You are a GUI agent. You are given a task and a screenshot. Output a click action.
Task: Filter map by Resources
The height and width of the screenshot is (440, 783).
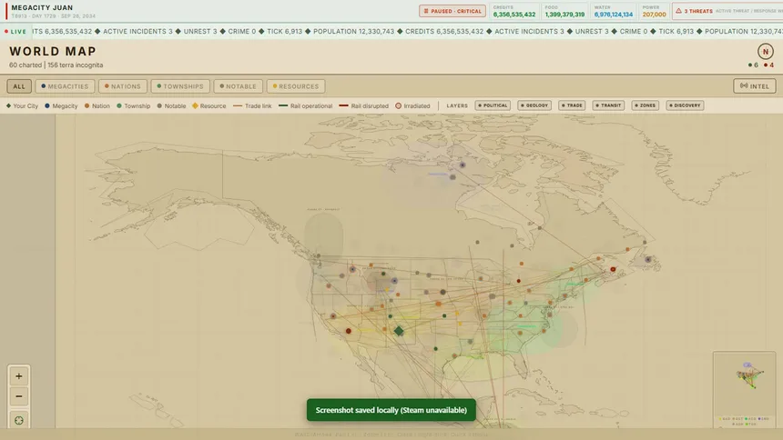tap(296, 86)
